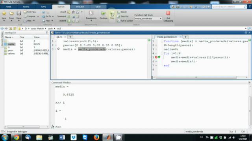The width and height of the screenshot is (252, 141).
Task: Click the Compare tool
Action: tap(30, 16)
